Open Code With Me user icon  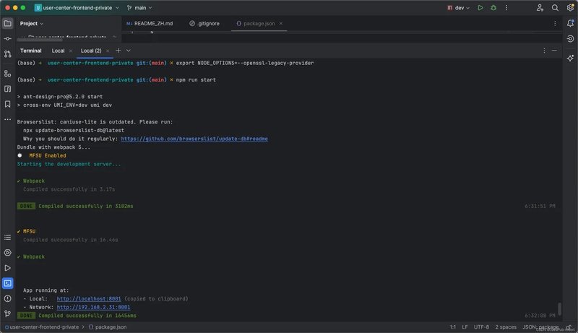pyautogui.click(x=540, y=8)
